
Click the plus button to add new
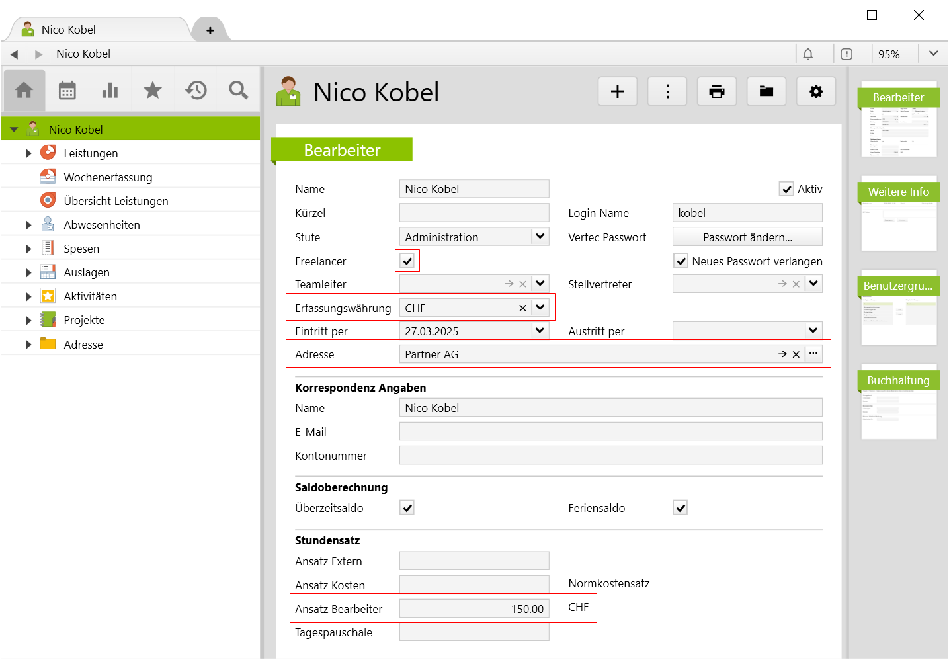tap(618, 91)
